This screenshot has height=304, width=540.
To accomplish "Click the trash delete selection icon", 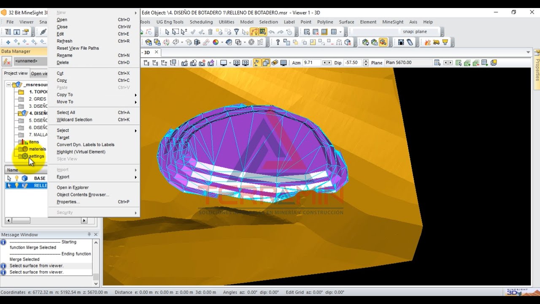I will pos(210,32).
